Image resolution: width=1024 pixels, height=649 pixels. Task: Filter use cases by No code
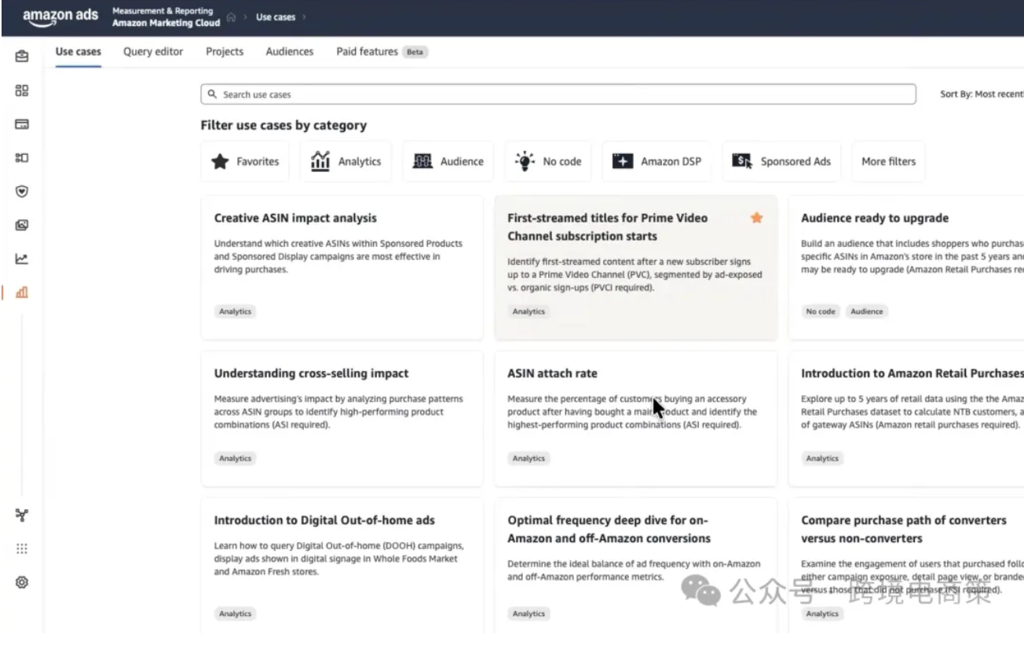[547, 161]
